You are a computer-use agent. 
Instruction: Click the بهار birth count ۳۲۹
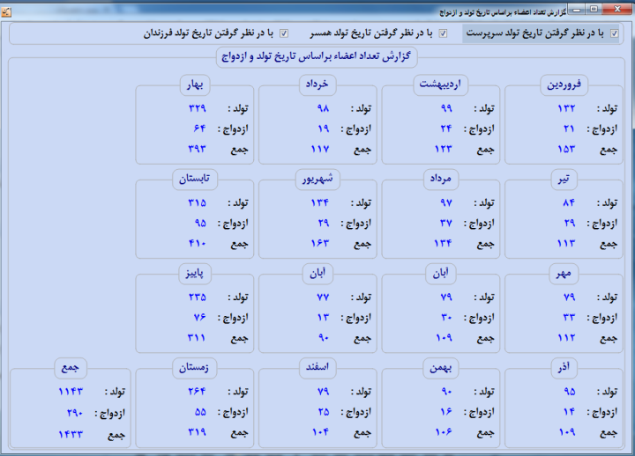pos(198,108)
